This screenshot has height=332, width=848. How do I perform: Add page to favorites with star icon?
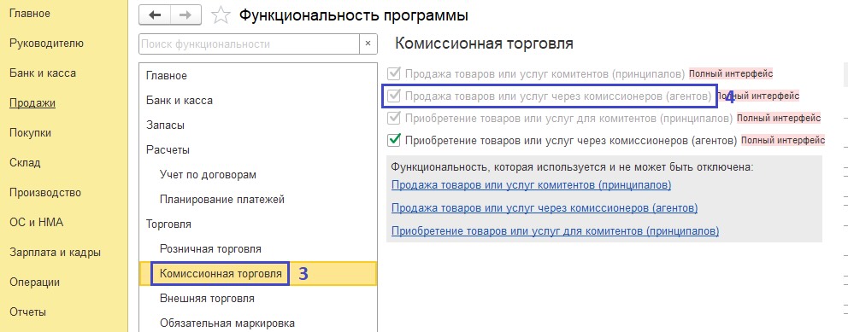tap(220, 15)
